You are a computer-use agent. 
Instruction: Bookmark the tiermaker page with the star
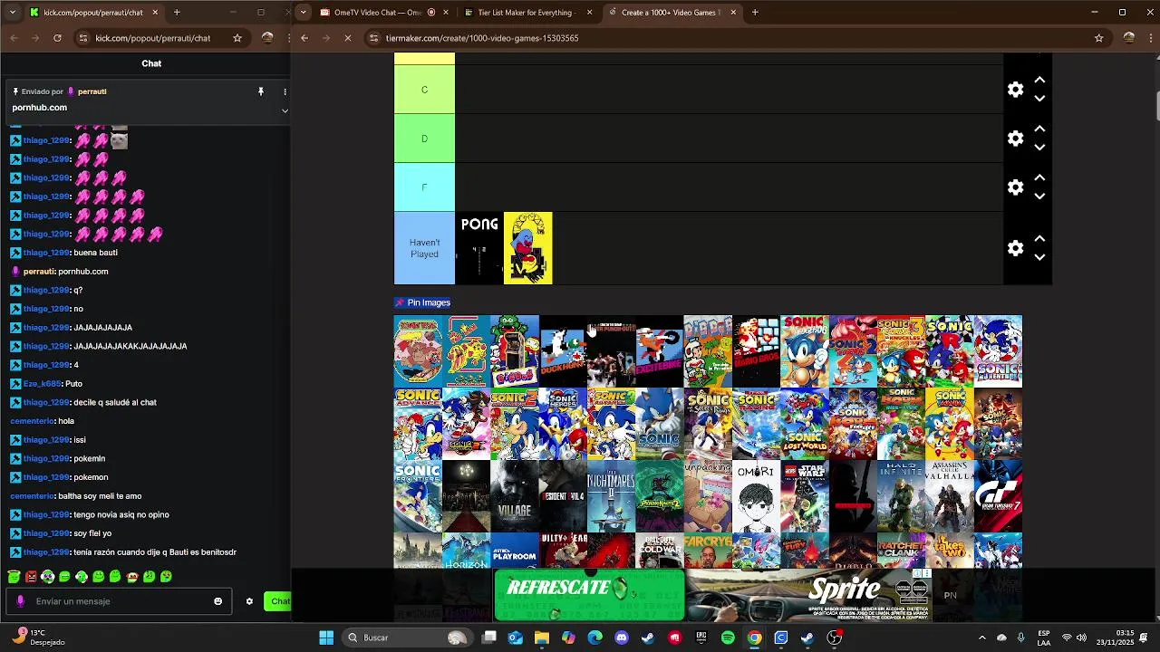coord(1098,38)
